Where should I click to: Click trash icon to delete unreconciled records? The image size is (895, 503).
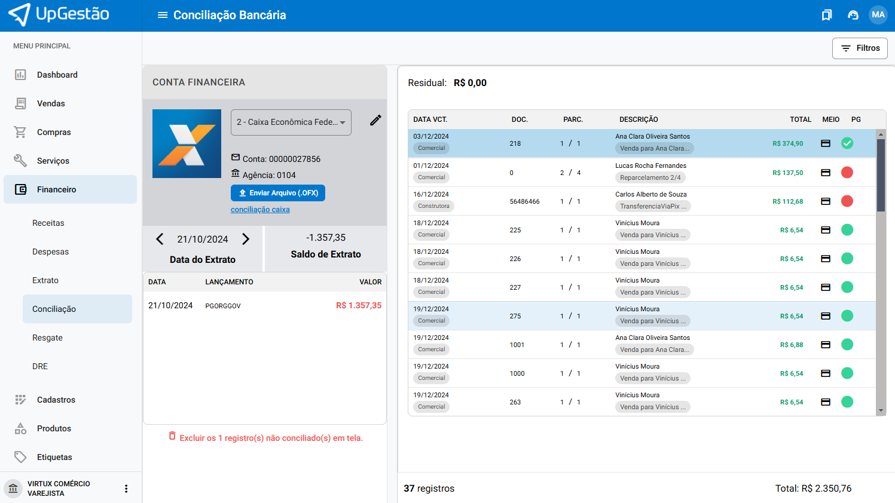click(172, 437)
